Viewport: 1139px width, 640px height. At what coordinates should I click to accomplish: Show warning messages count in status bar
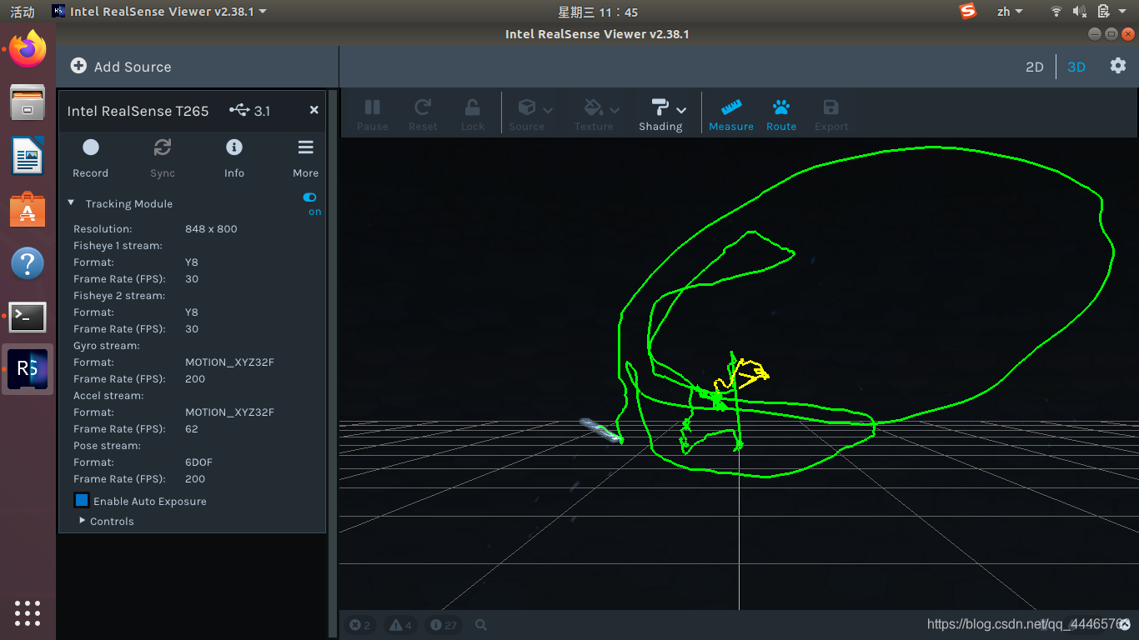pos(401,625)
